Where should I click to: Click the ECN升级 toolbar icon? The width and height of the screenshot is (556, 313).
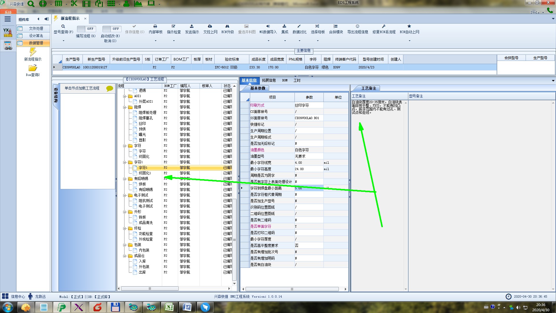click(x=227, y=26)
